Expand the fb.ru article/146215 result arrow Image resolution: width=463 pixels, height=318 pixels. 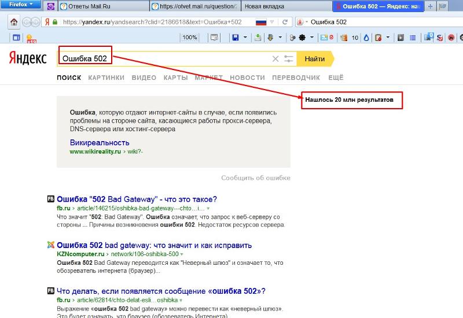click(x=208, y=209)
